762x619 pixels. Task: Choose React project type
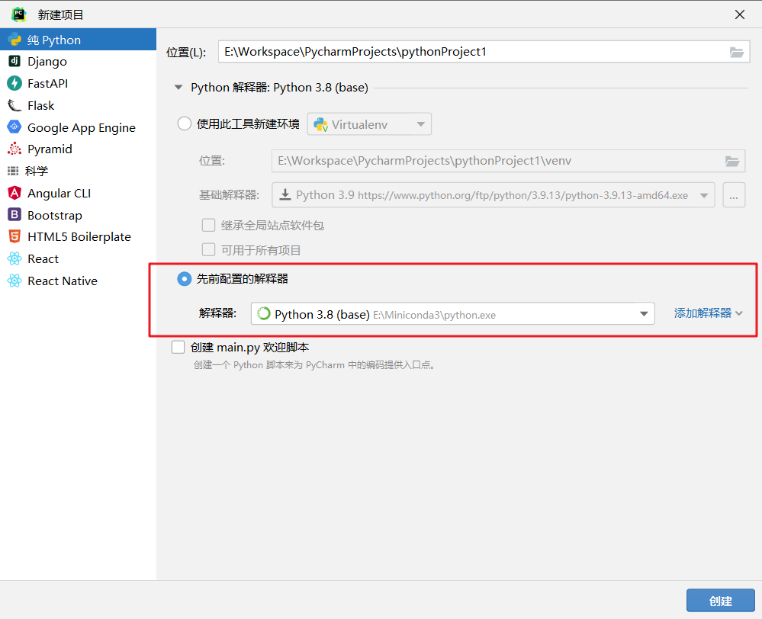point(79,258)
